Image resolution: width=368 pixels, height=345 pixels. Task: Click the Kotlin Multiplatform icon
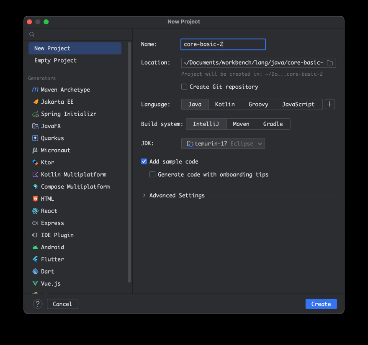point(35,174)
